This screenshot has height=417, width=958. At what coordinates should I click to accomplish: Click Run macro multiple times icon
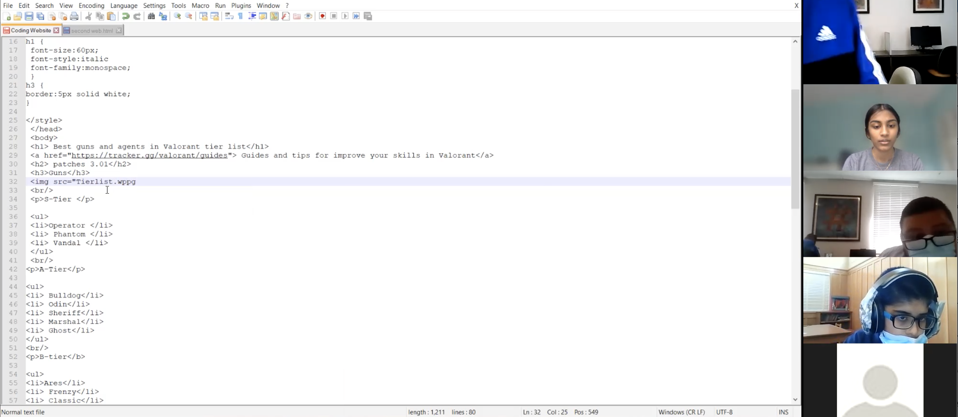coord(356,16)
